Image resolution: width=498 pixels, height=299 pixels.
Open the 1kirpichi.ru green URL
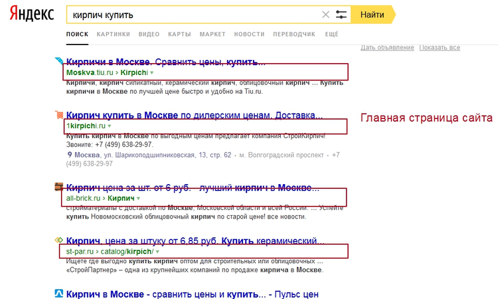(x=86, y=126)
